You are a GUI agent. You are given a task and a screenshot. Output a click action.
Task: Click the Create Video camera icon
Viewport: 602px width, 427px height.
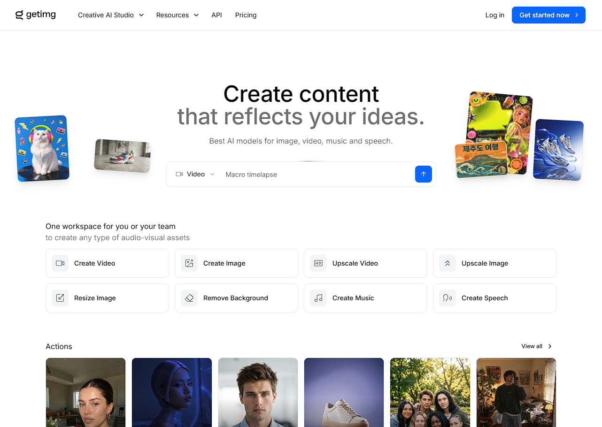pyautogui.click(x=60, y=263)
